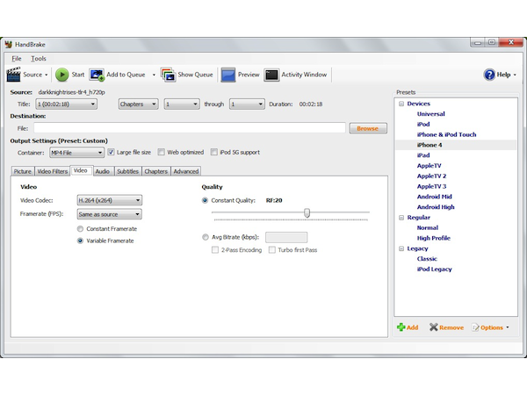Select the Normal preset
Viewport: 527px width, 395px height.
tap(428, 227)
